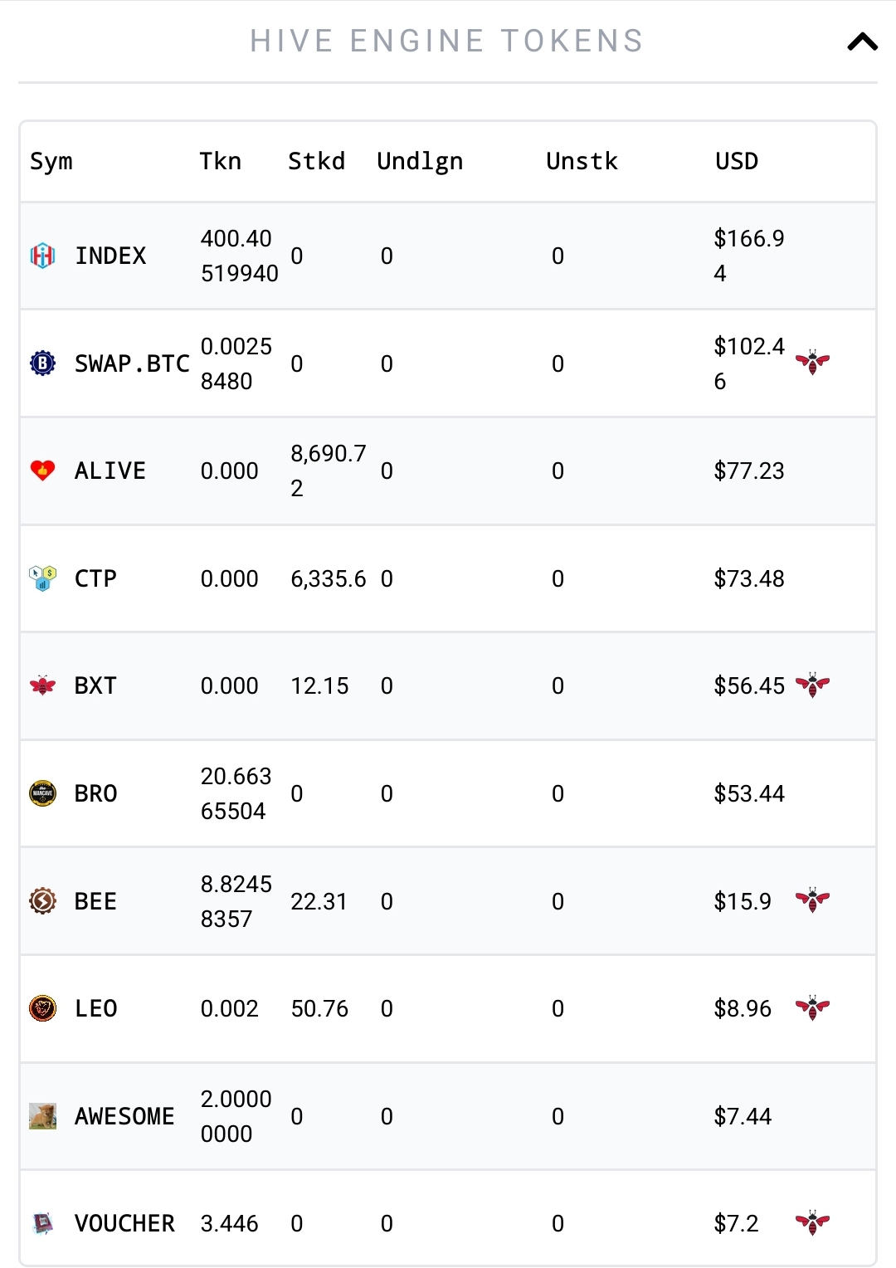
Task: Click the LEO lion token icon
Action: (42, 1008)
